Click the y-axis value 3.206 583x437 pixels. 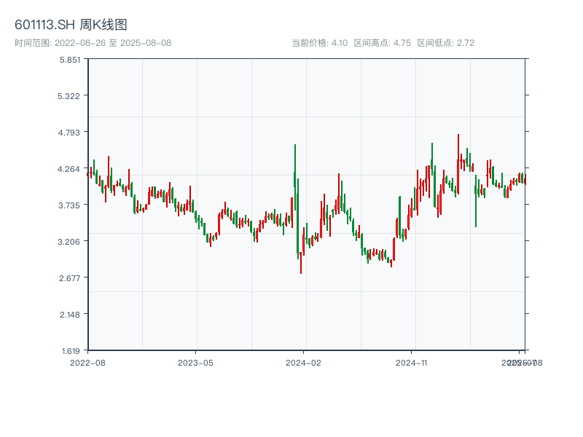(69, 242)
